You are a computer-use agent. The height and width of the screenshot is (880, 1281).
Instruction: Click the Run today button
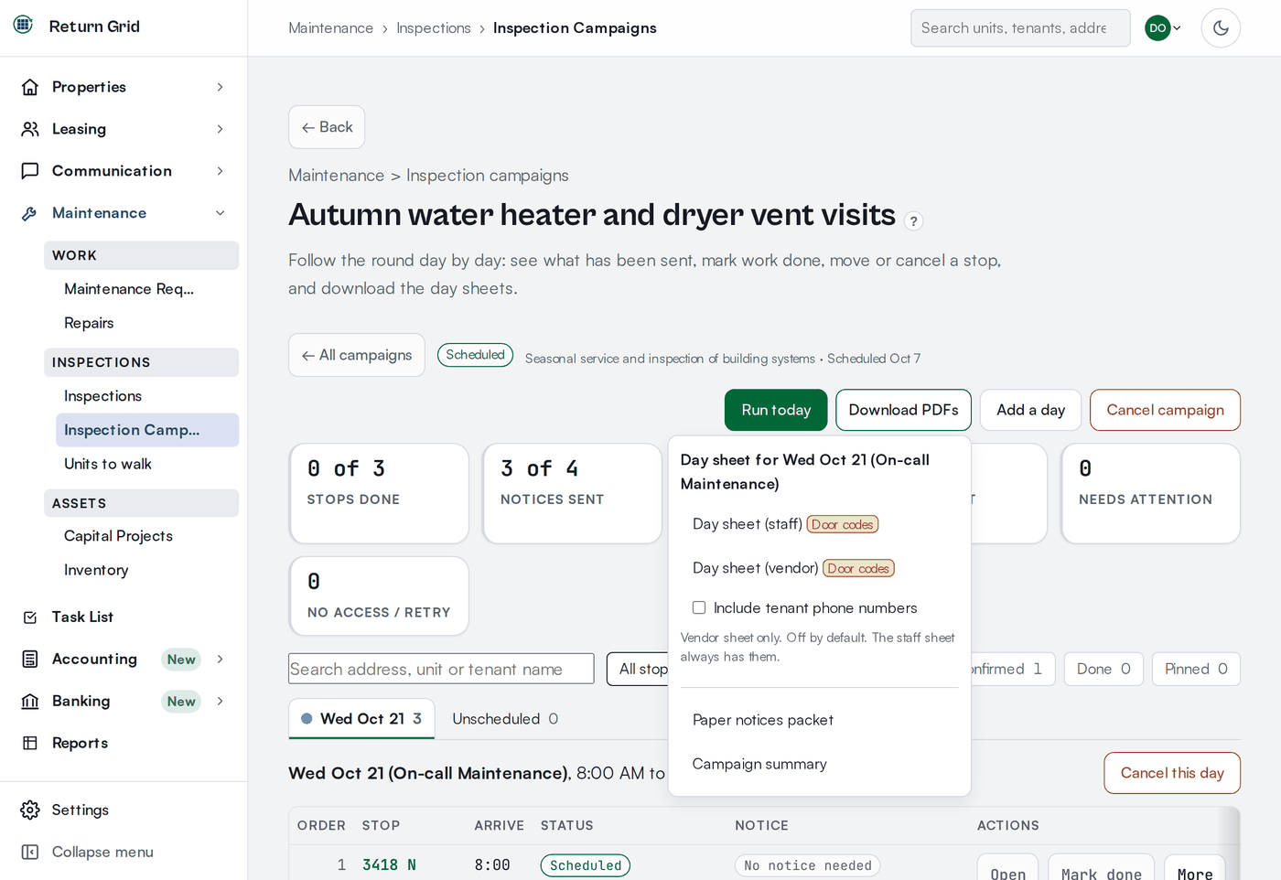pyautogui.click(x=776, y=410)
